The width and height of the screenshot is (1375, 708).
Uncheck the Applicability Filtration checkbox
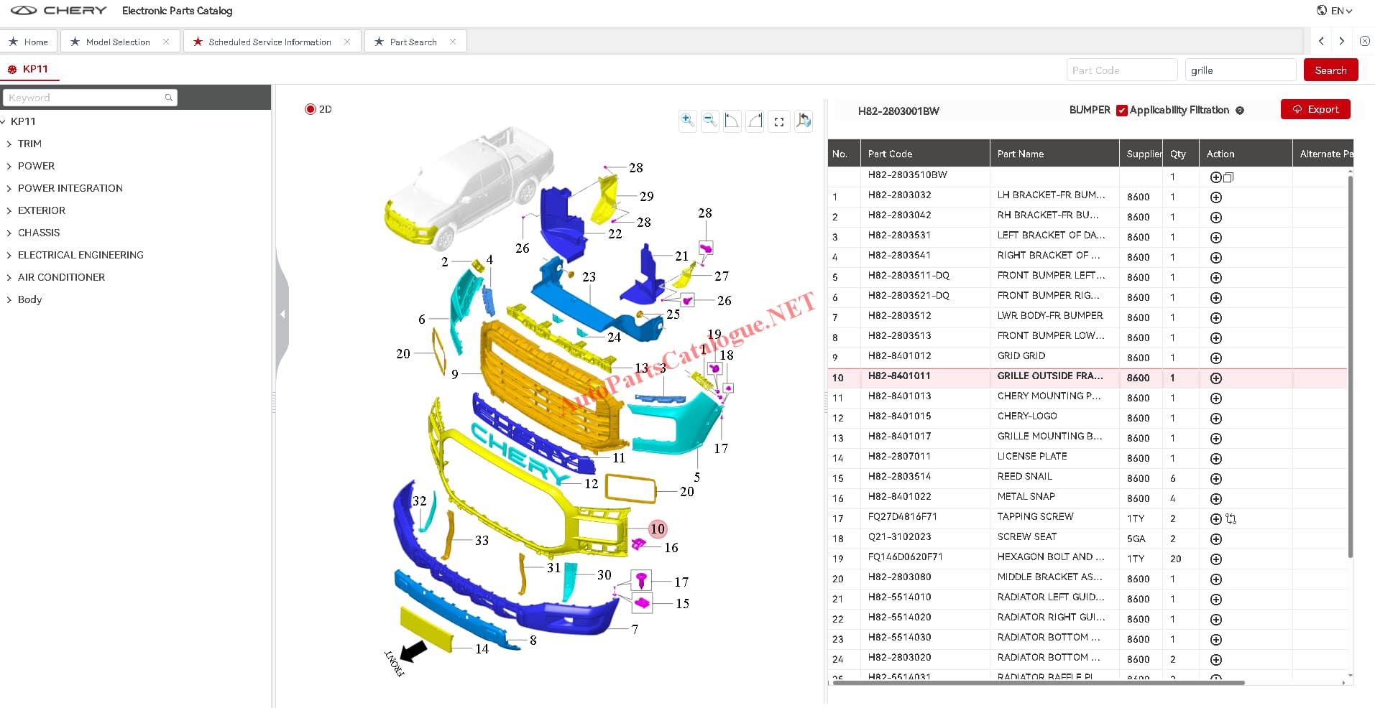[x=1122, y=111]
